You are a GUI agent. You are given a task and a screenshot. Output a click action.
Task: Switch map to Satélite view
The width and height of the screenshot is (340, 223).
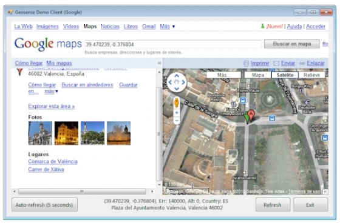pos(285,75)
